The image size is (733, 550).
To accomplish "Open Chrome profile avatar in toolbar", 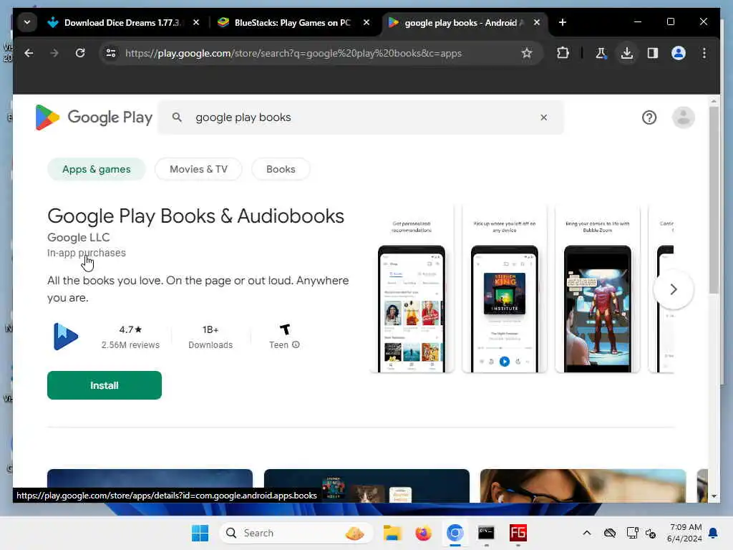I will pyautogui.click(x=679, y=53).
